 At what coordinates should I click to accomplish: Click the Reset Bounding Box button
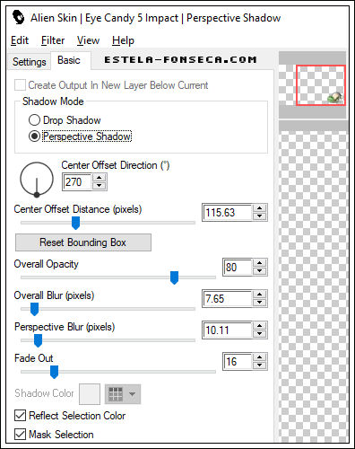tap(83, 242)
